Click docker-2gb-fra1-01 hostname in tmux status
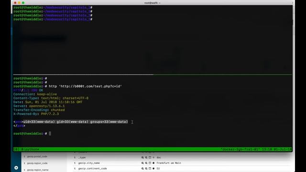Viewport: 306px width, 172px height. pyautogui.click(x=240, y=150)
